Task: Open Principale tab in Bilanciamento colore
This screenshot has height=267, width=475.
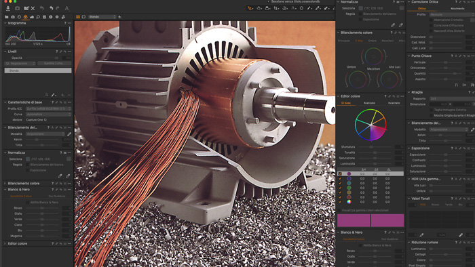Action: click(344, 41)
